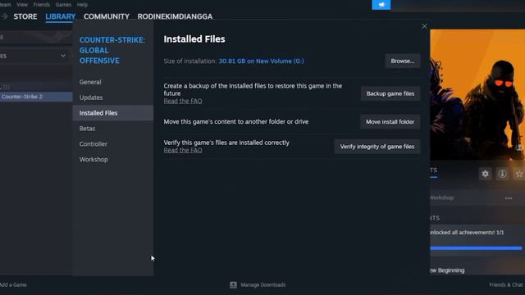Click the 30.81 GB installation size text
The width and height of the screenshot is (525, 295).
pos(261,61)
